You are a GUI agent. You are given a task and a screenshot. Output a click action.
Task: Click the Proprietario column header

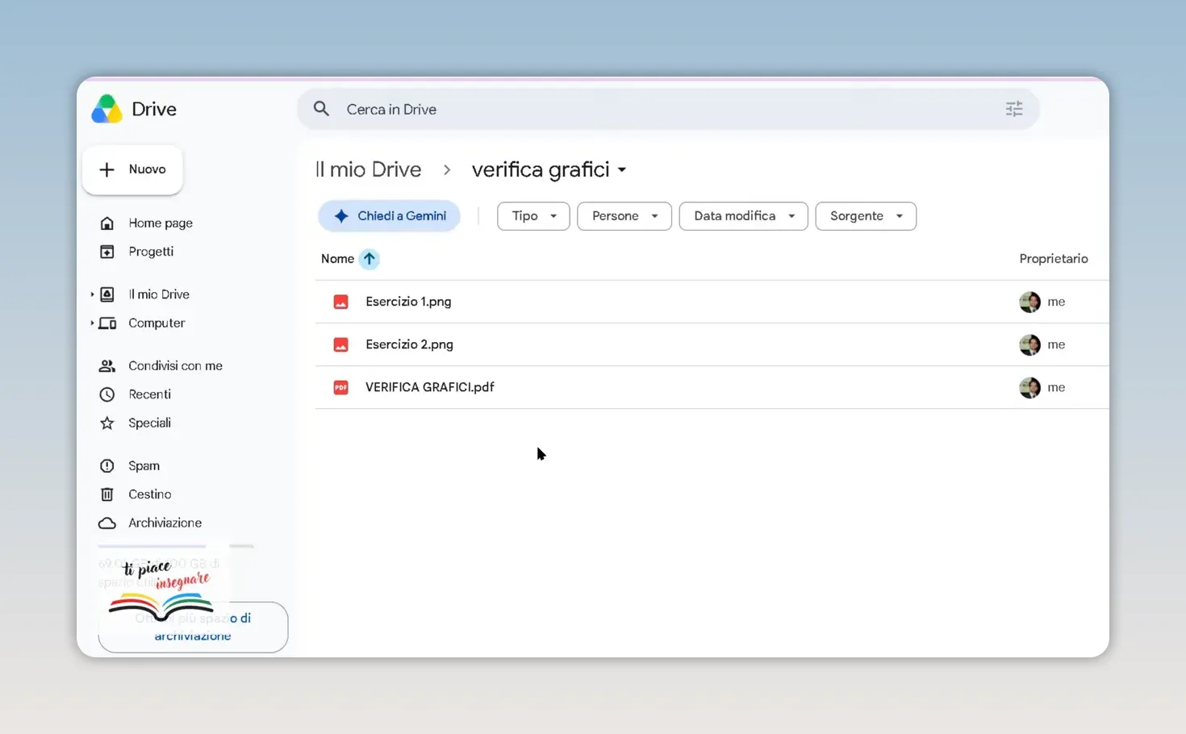1054,259
